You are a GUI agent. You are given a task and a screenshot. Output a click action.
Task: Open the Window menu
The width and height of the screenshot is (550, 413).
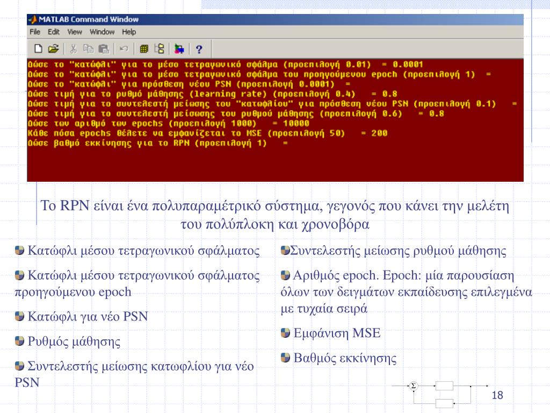[x=102, y=32]
